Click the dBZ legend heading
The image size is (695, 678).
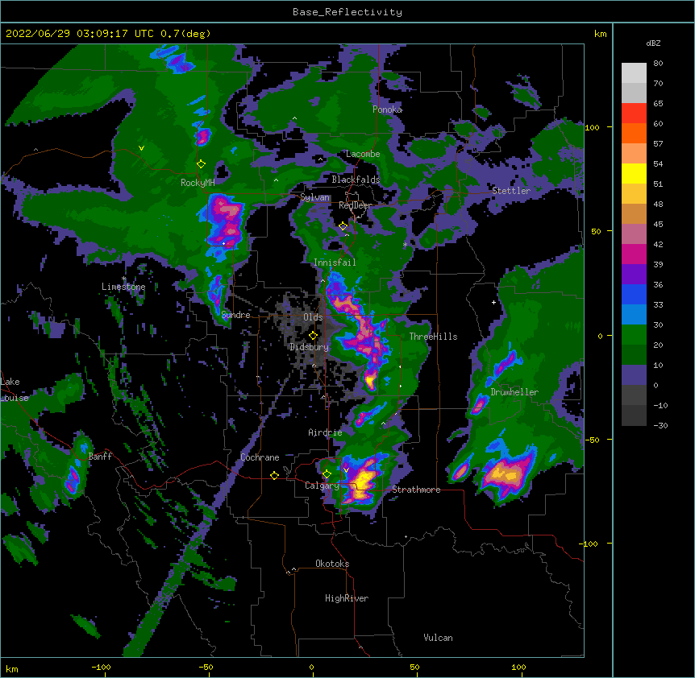tap(653, 43)
